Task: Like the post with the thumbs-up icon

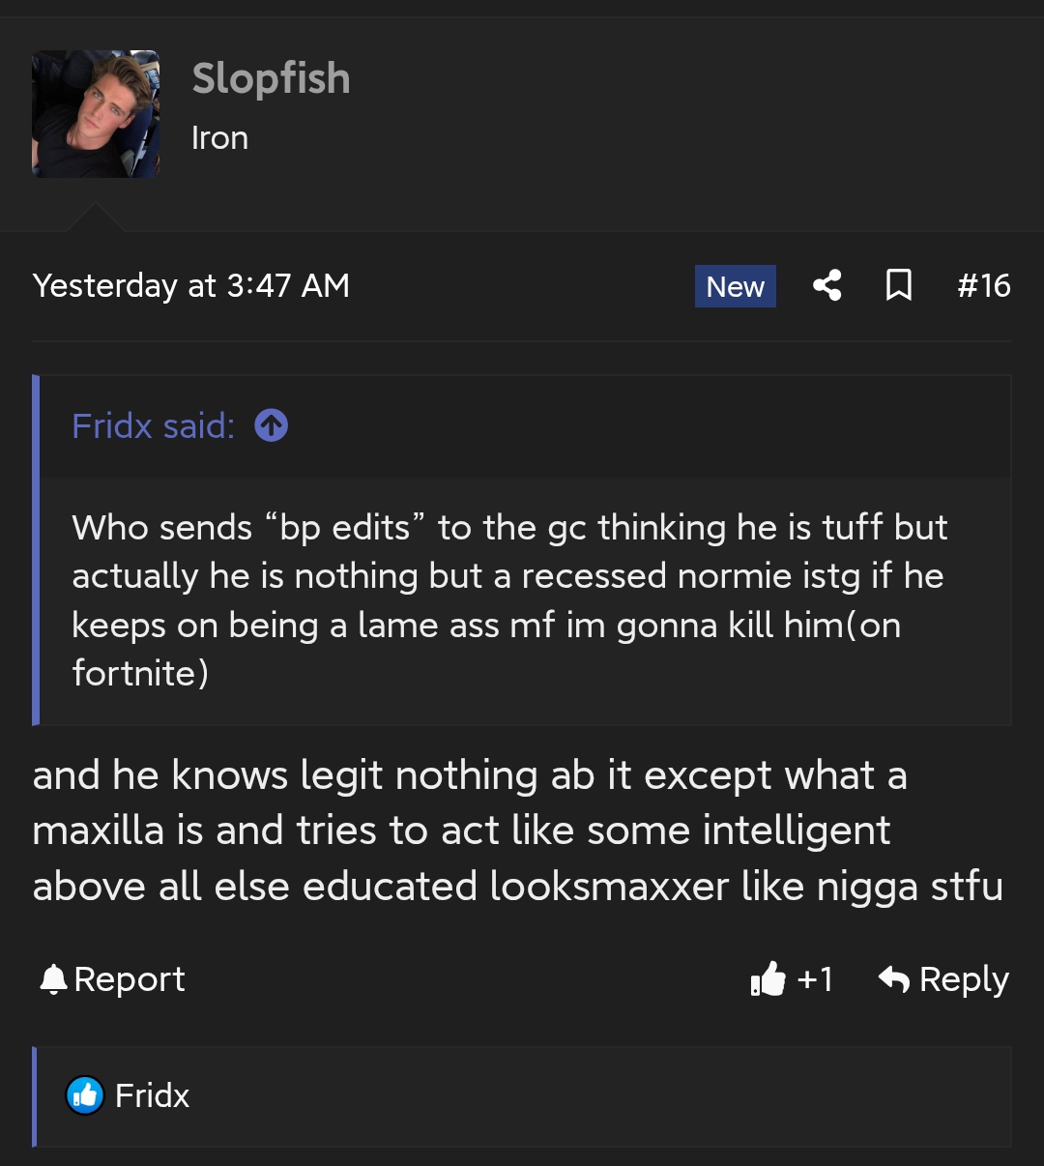Action: tap(768, 979)
